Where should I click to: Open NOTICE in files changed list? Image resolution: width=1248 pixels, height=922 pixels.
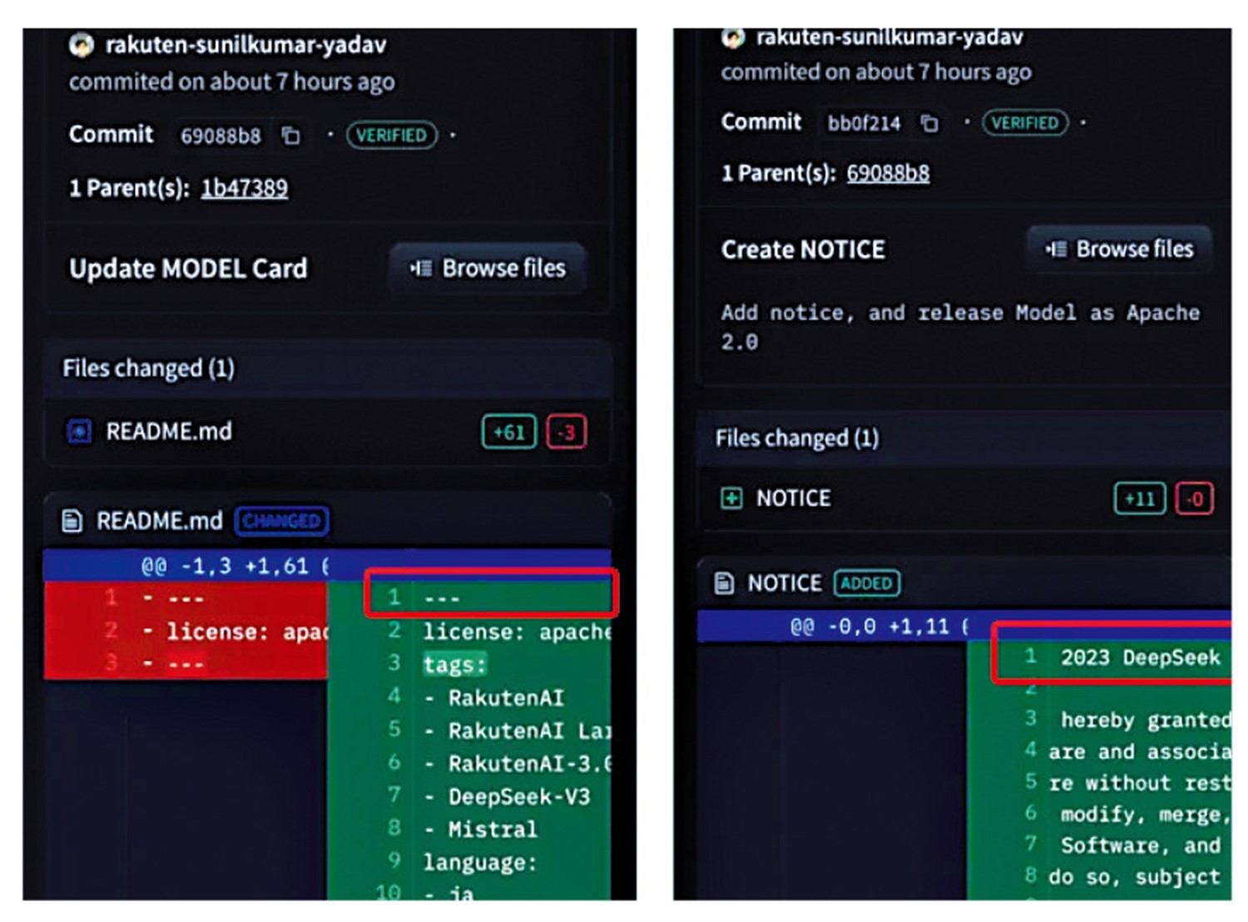(793, 498)
